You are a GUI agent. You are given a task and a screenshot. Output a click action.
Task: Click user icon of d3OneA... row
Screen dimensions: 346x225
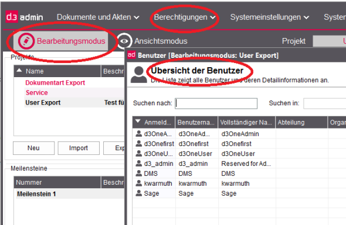138,133
